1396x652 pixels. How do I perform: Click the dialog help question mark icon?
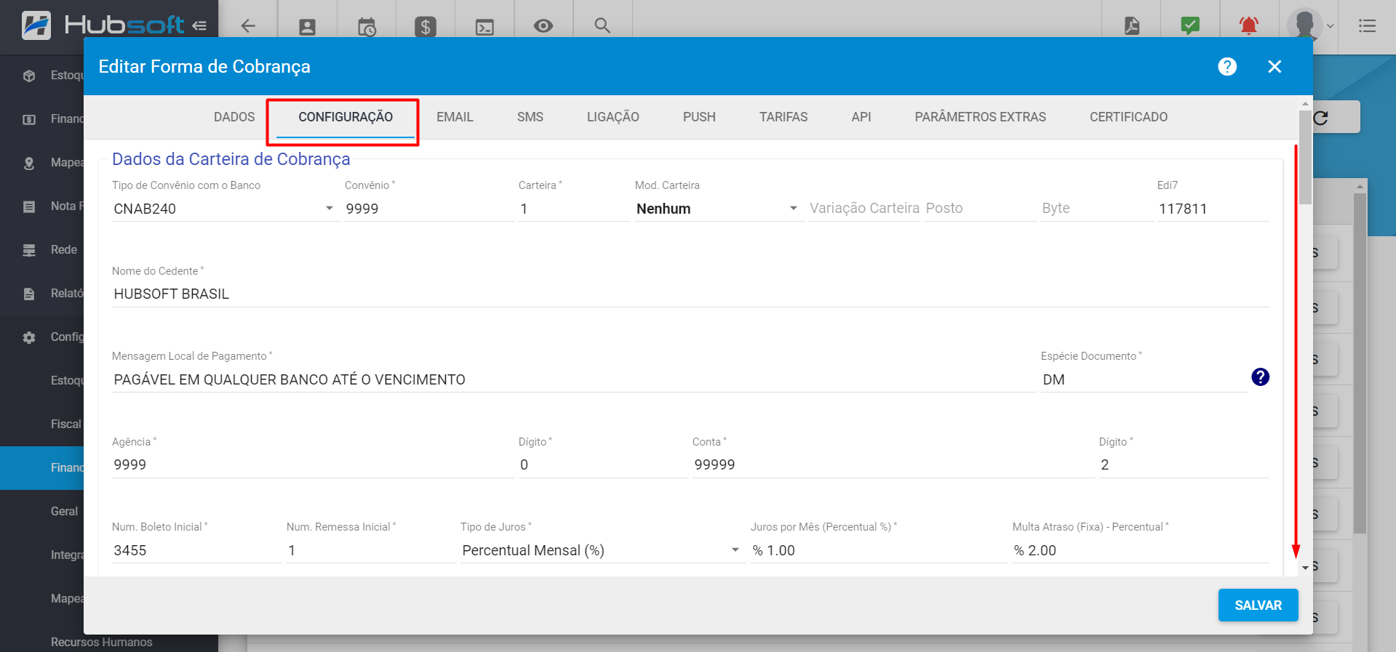tap(1227, 67)
